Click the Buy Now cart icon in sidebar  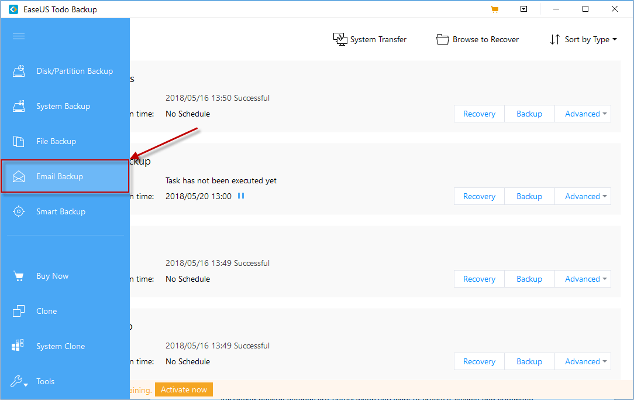(19, 276)
